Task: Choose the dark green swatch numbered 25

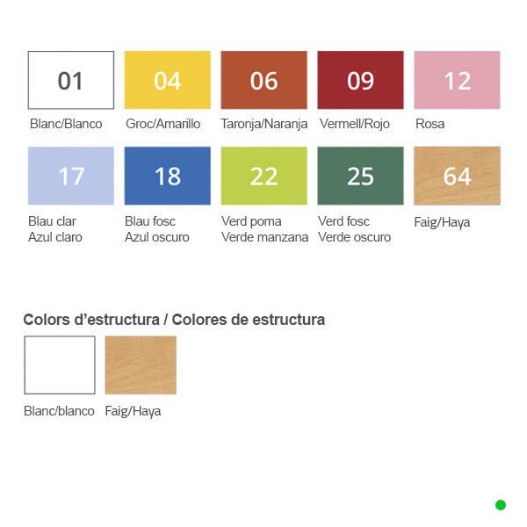Action: tap(360, 176)
